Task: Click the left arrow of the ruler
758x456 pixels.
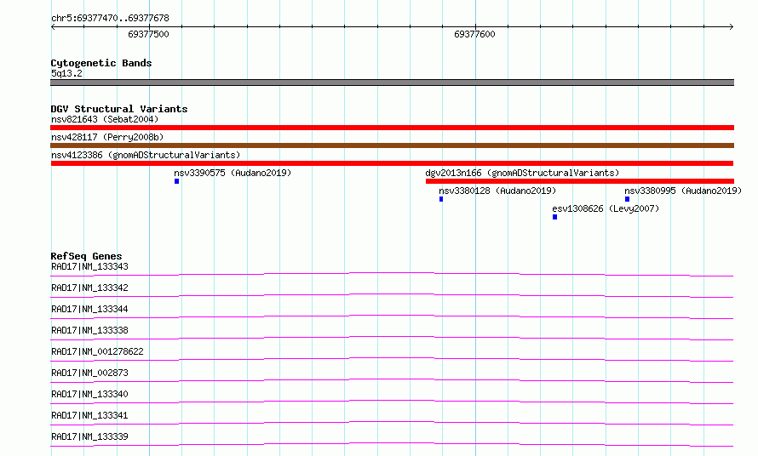Action: coord(54,26)
